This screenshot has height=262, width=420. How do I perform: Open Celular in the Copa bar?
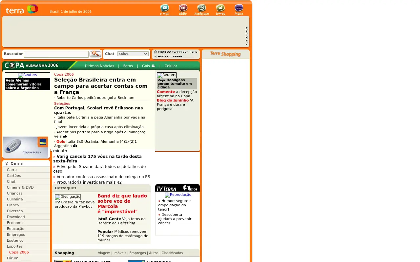coord(171,66)
